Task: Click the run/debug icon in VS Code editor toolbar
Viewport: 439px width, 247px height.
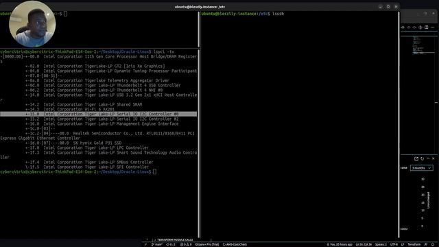Action: [420, 27]
